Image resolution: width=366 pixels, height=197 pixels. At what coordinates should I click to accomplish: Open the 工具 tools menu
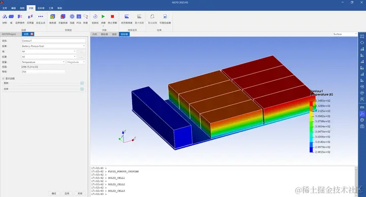(51, 8)
